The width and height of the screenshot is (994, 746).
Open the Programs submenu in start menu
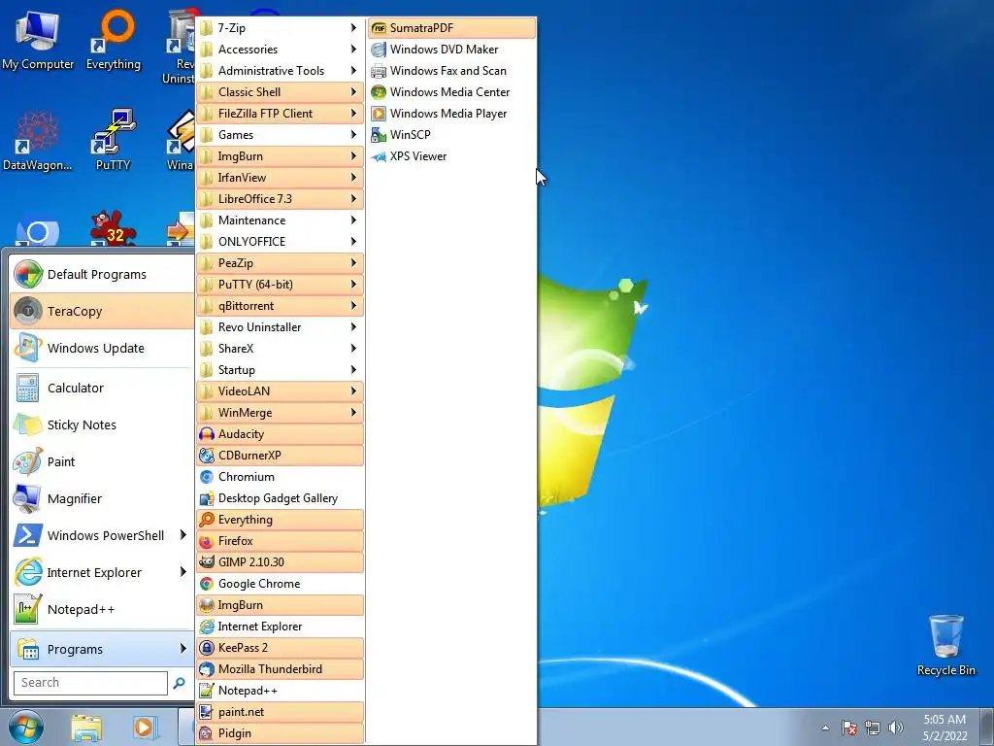tap(102, 649)
